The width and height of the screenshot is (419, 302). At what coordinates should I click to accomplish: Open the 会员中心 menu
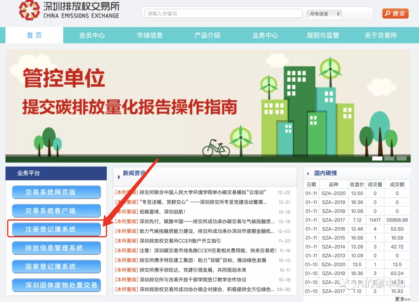[x=92, y=35]
